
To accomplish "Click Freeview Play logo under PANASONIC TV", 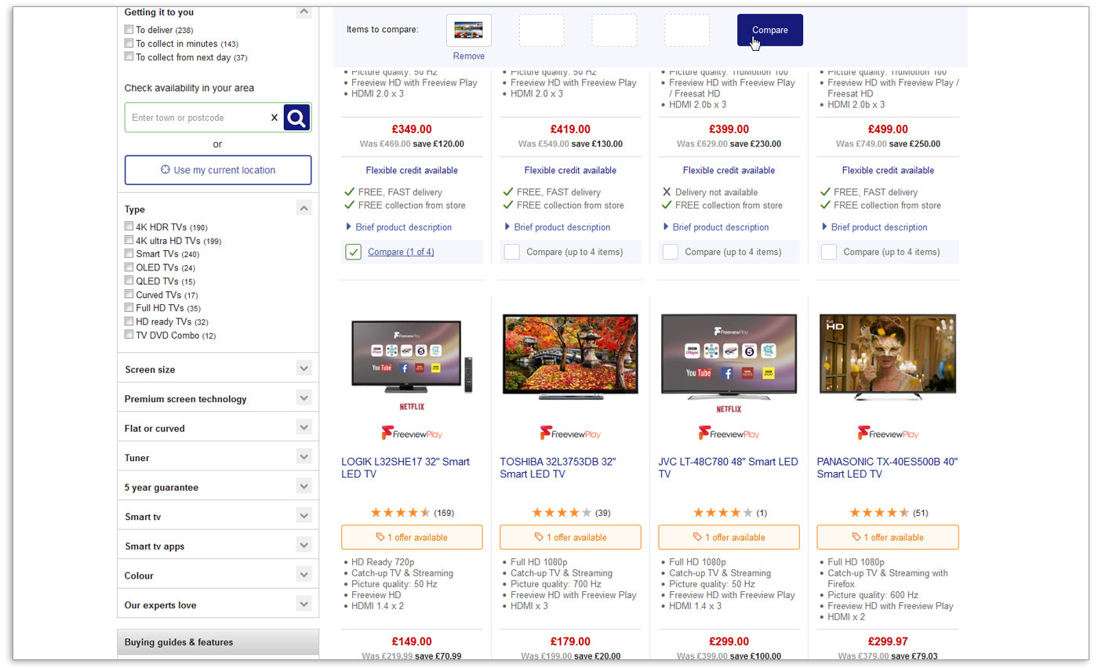I will coord(887,433).
